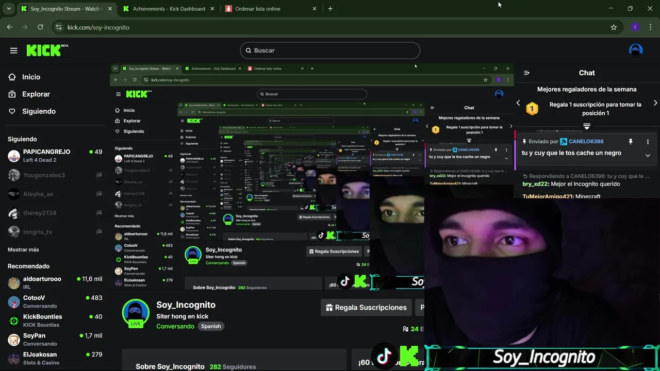The width and height of the screenshot is (660, 371).
Task: Expand the pinned message chevron
Action: point(648,156)
